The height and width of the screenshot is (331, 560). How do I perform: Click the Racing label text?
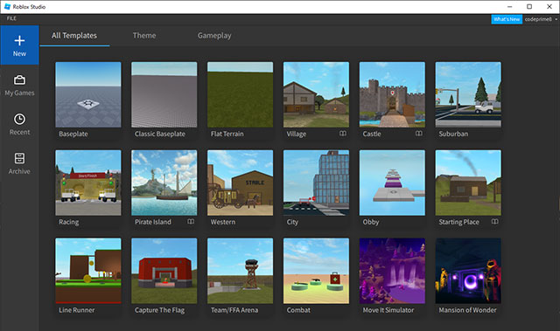pyautogui.click(x=68, y=222)
